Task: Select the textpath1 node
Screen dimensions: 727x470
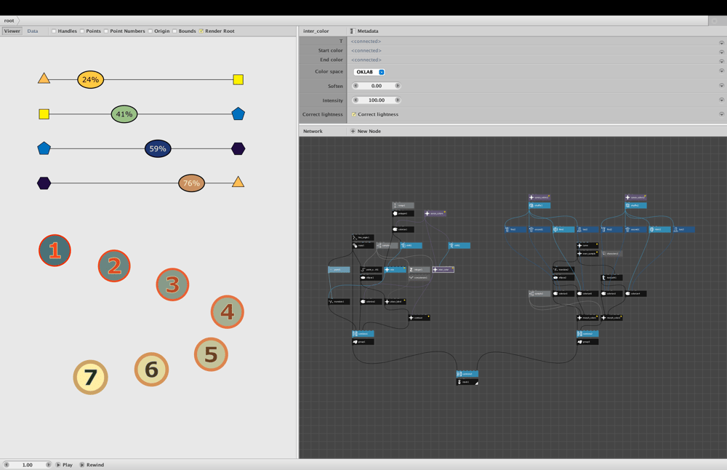Action: [611, 277]
